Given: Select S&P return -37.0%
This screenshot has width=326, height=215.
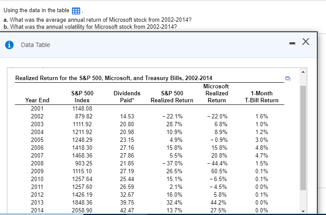Looking at the screenshot, I should coord(172,163).
